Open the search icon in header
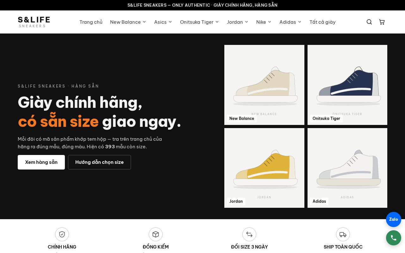Image resolution: width=405 pixels, height=253 pixels. point(369,22)
